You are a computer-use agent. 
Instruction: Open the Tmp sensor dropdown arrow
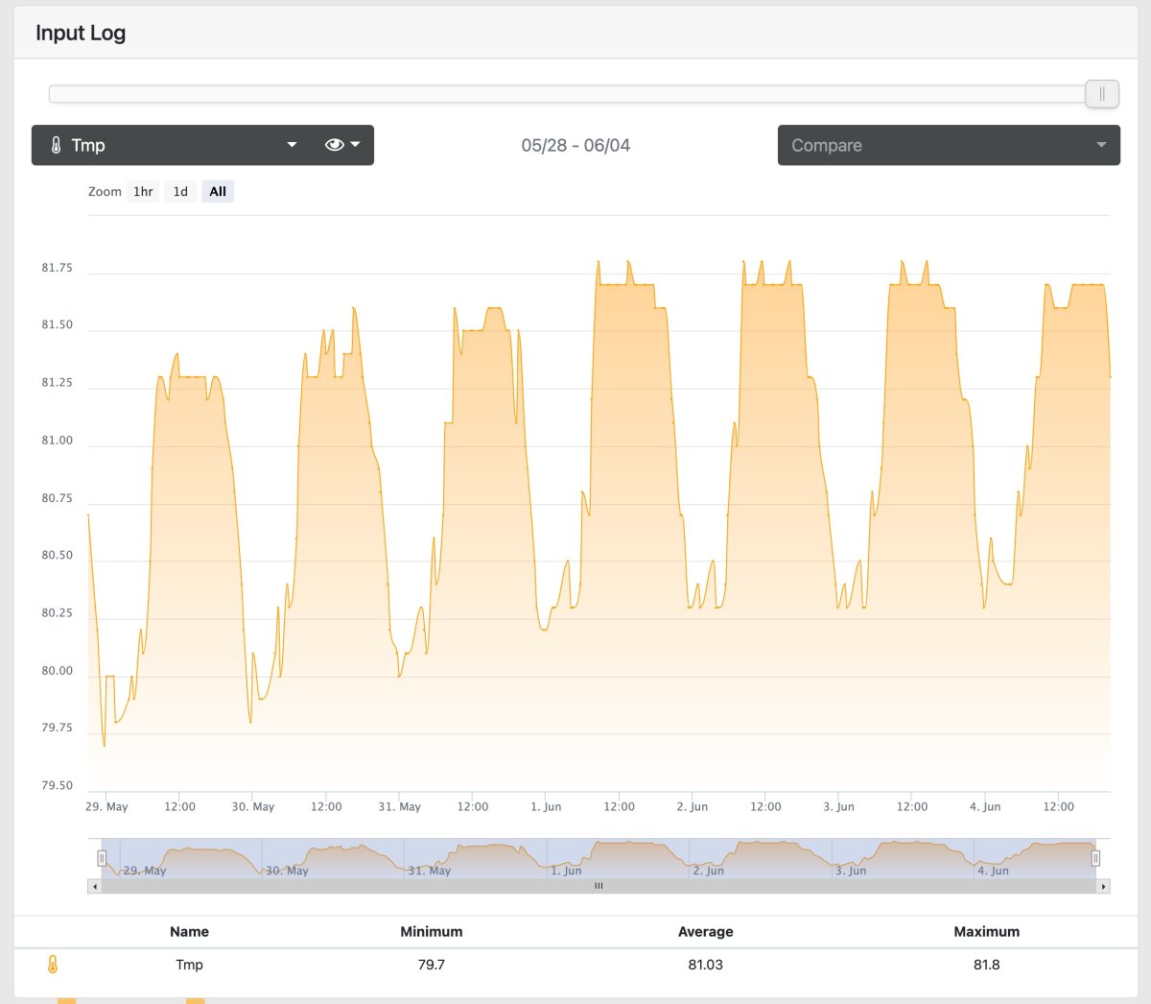pos(292,145)
